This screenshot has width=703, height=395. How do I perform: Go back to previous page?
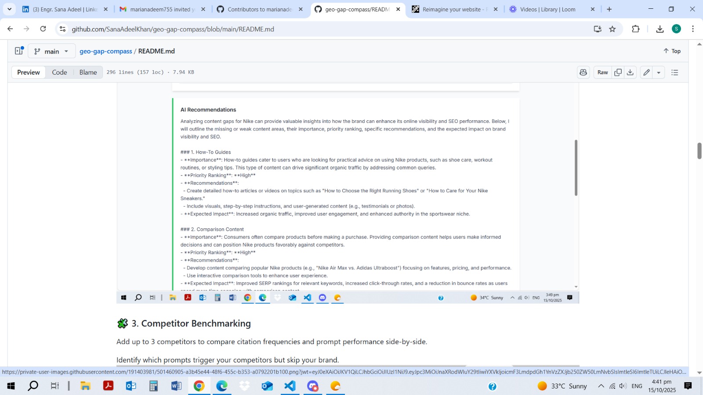pyautogui.click(x=10, y=29)
